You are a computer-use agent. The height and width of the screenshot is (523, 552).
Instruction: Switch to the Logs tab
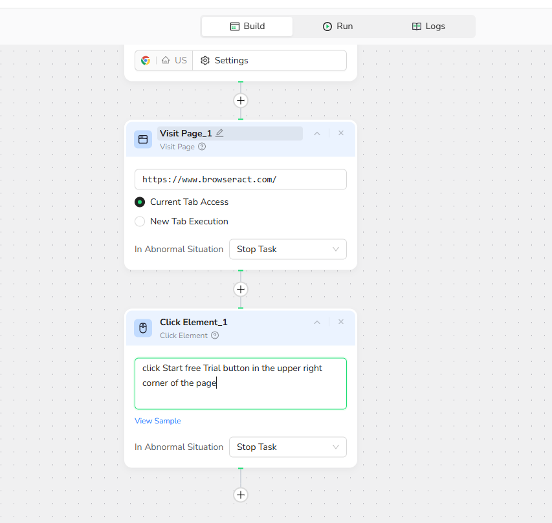pos(428,27)
